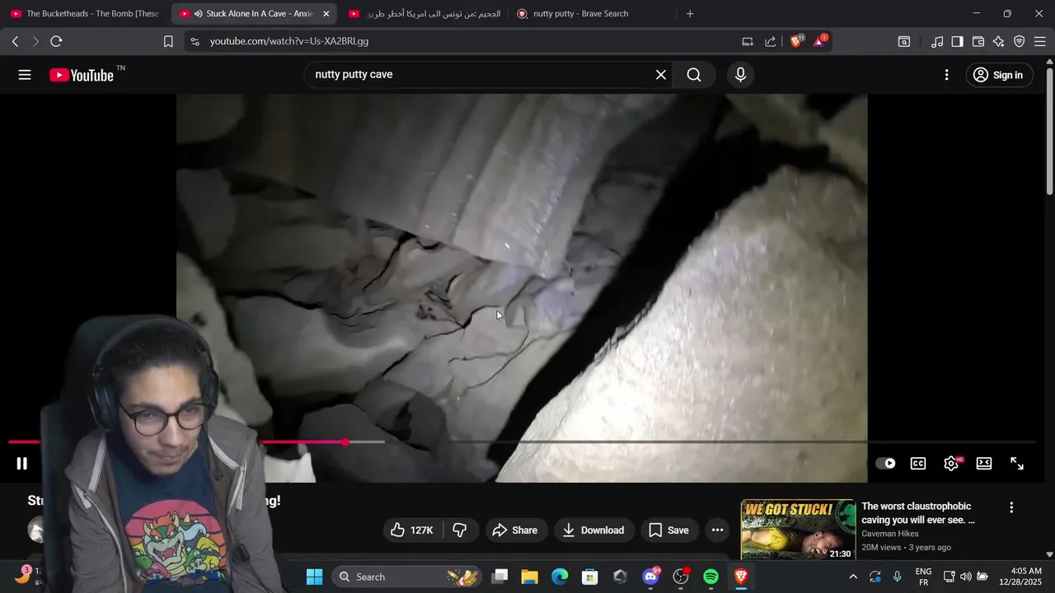Download the video
Screen dimensions: 1055x593
tap(593, 530)
